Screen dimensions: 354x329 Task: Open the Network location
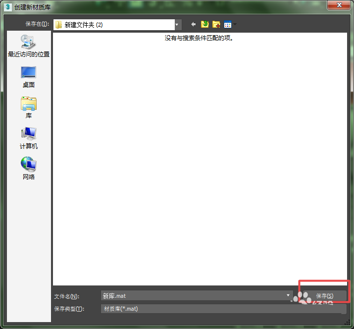pyautogui.click(x=29, y=168)
